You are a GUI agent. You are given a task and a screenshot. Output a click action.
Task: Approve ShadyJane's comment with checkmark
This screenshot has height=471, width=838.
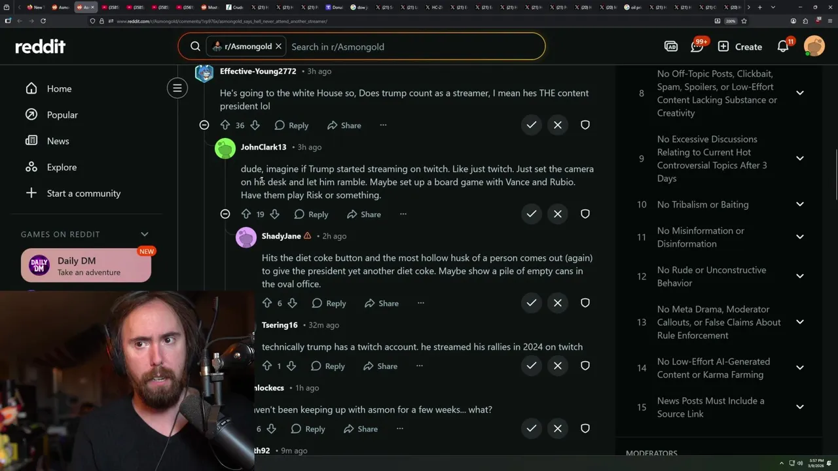click(x=532, y=303)
